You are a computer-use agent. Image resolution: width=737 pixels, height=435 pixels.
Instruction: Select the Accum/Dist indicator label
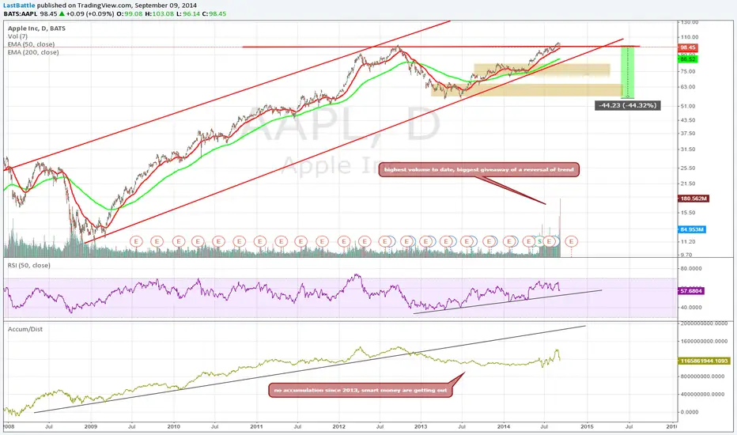[x=25, y=329]
